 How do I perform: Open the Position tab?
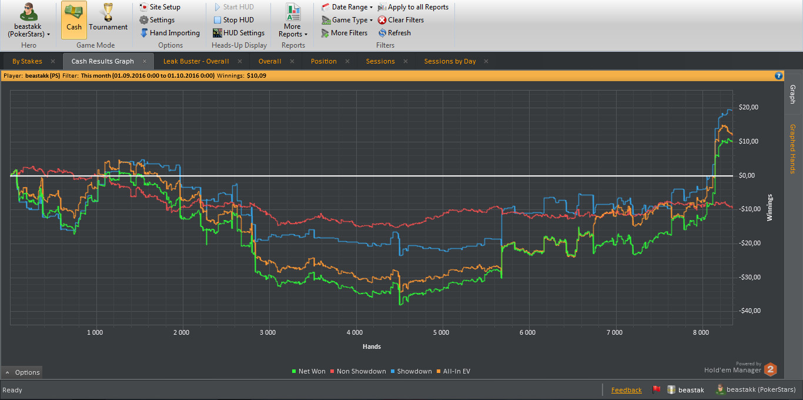[x=323, y=61]
